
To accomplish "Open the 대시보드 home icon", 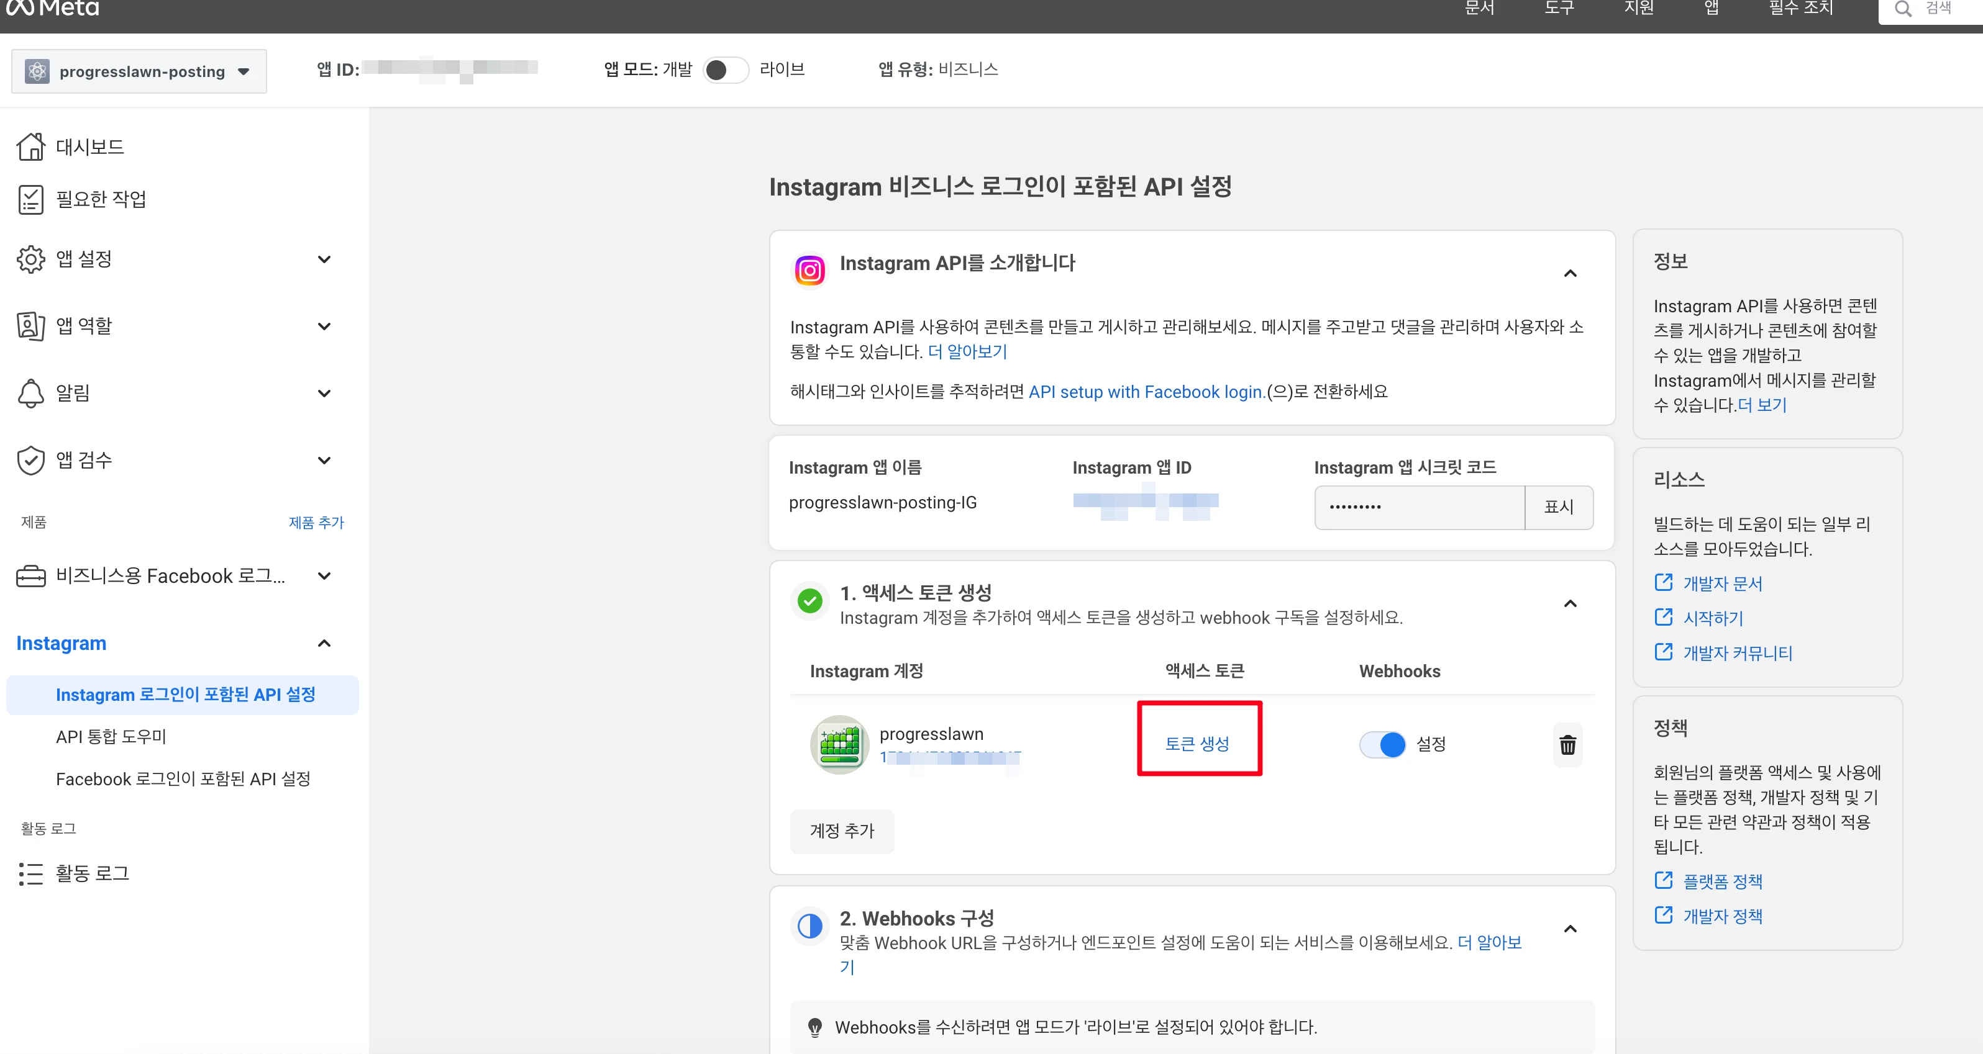I will tap(31, 146).
